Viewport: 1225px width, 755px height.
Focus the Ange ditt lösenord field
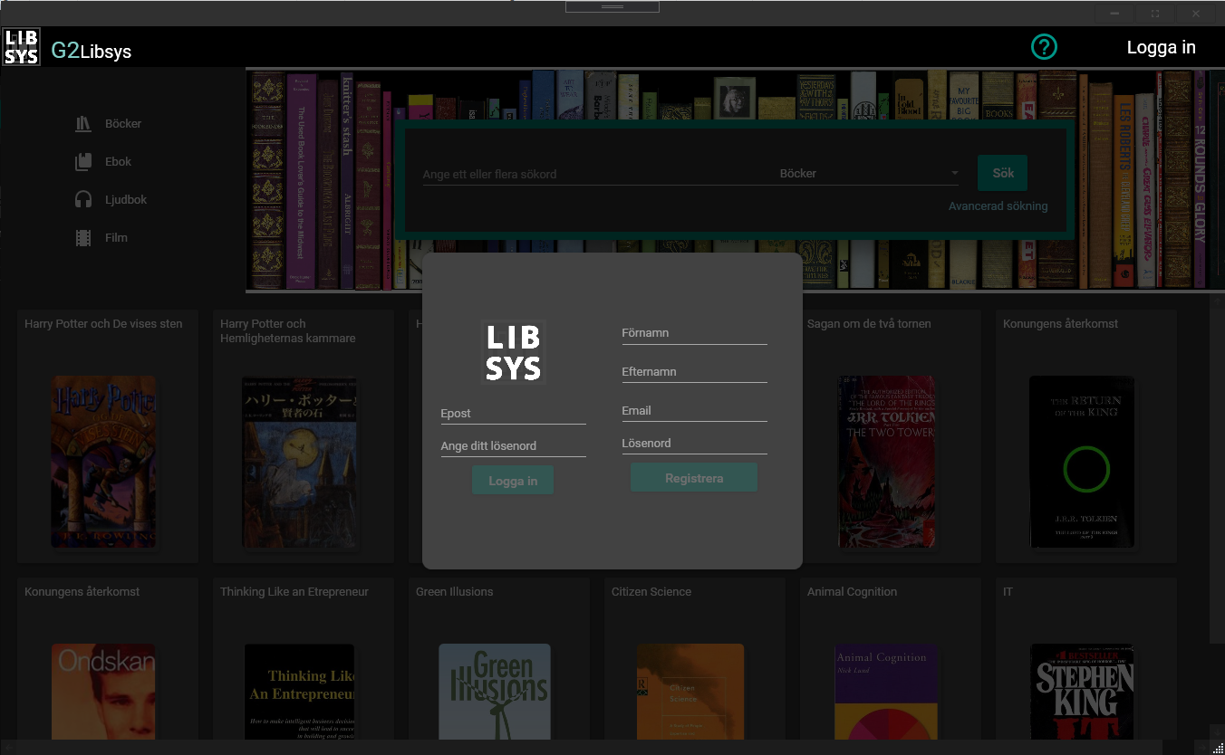513,446
